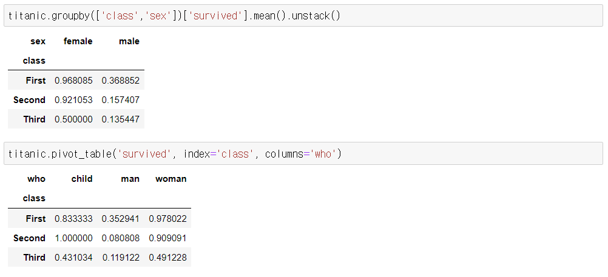Viewport: 608px width, 277px height.
Task: Select value 0.833333 for First child
Action: tap(73, 218)
